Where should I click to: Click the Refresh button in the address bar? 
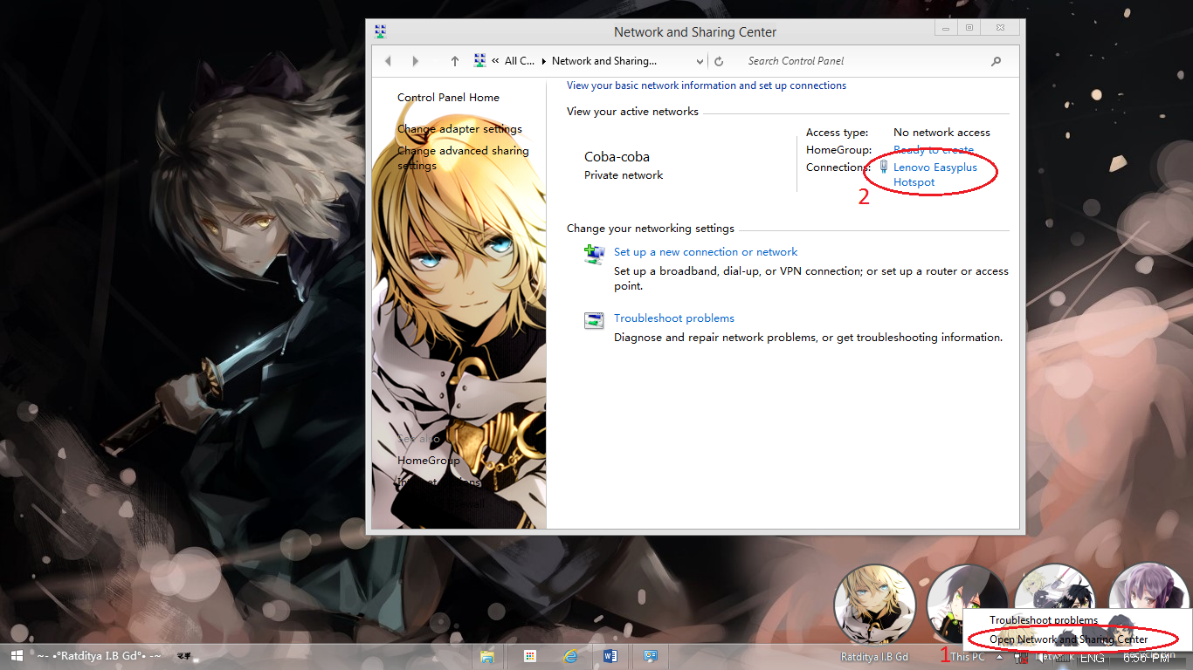pyautogui.click(x=718, y=60)
